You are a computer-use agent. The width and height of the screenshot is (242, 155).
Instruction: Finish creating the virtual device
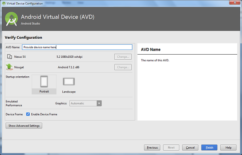click(209, 147)
